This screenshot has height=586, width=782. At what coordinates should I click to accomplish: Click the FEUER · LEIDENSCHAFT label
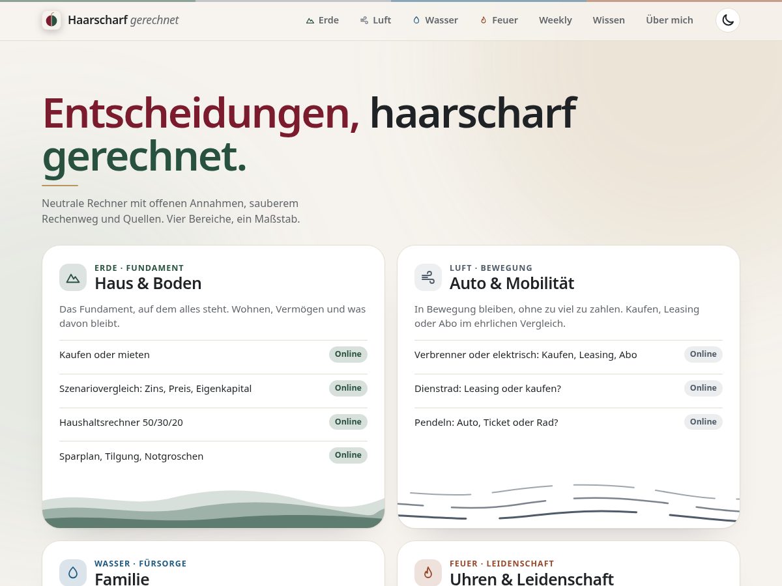[x=502, y=563]
